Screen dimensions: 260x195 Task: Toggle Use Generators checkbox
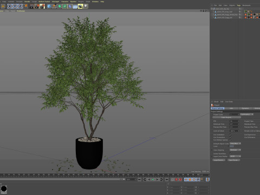(230, 137)
